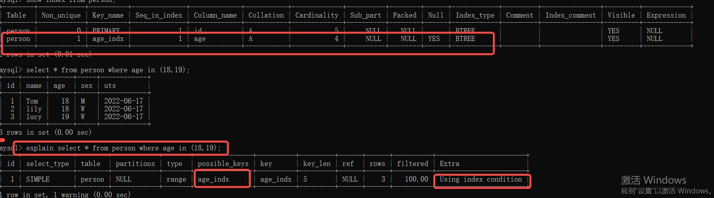
Task: Click NULL under the partitions column
Action: [x=123, y=179]
